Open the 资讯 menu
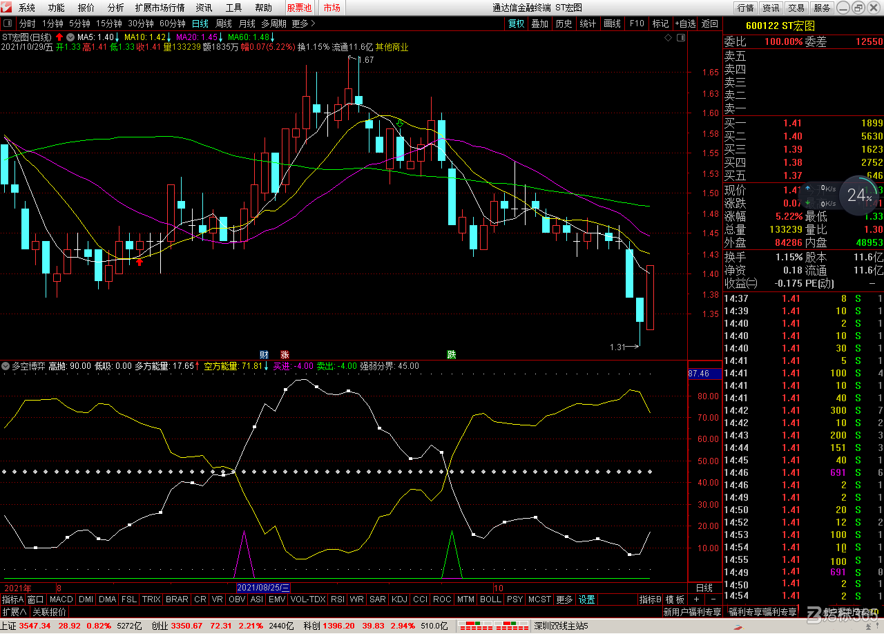Viewport: 884px width, 634px height. click(x=204, y=8)
